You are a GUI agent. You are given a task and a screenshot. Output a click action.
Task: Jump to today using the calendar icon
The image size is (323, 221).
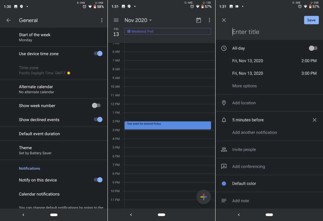coord(198,20)
